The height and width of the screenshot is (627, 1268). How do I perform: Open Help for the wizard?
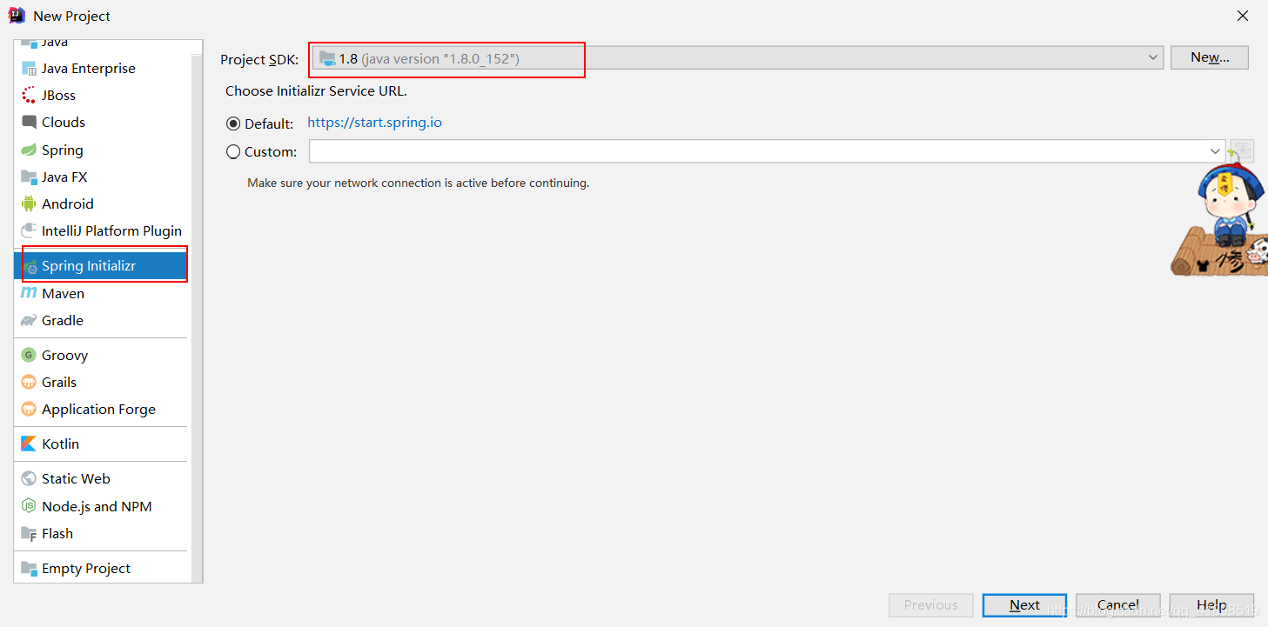coord(1211,605)
